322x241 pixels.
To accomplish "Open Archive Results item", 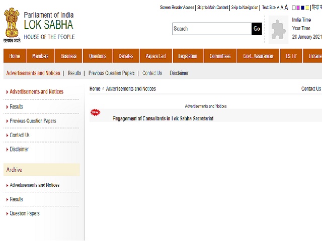I will pyautogui.click(x=17, y=199).
